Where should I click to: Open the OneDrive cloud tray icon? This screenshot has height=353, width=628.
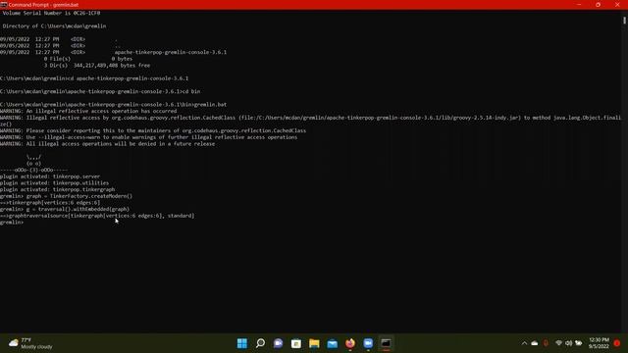click(535, 343)
